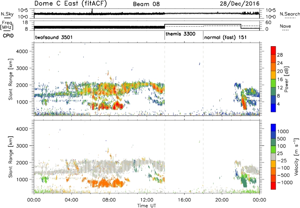Click the '-1000' tick on velocity colorbar
300x208 pixels.
[285, 182]
